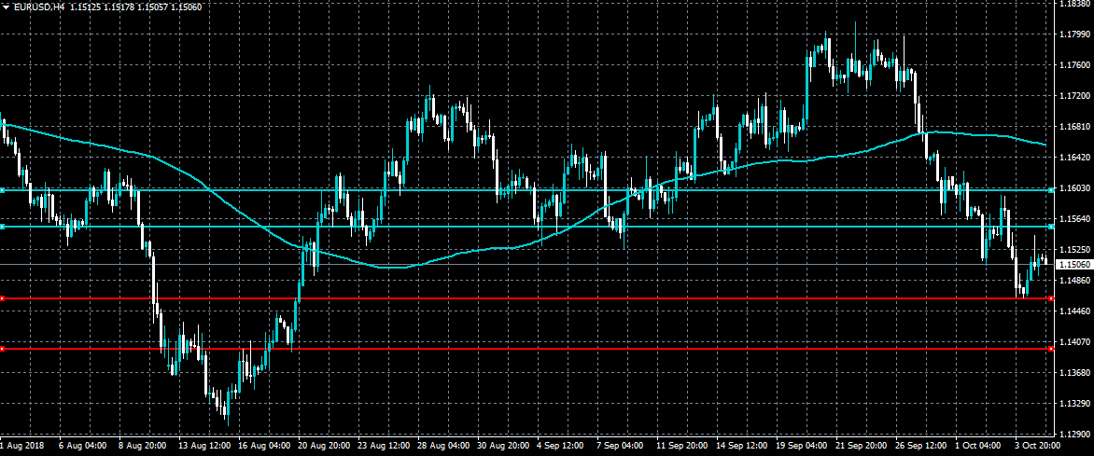1094x456 pixels.
Task: Click the right handle of the upper red line
Action: point(1051,298)
